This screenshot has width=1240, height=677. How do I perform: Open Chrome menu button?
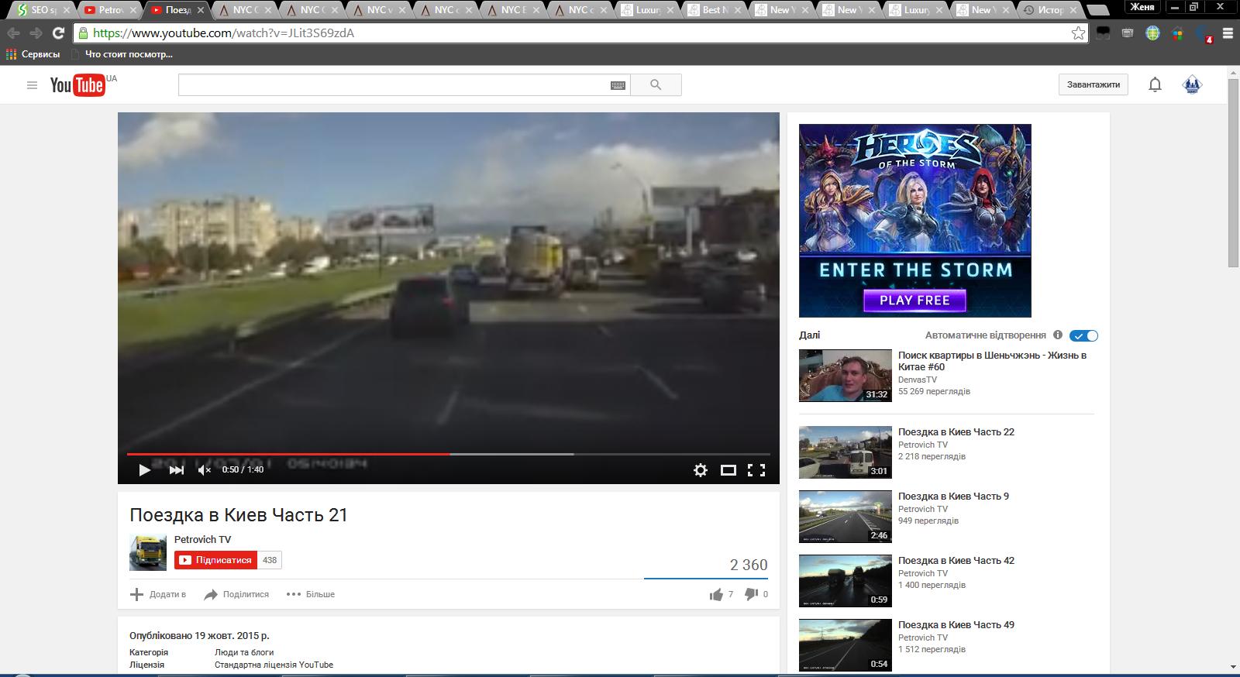[x=1228, y=33]
